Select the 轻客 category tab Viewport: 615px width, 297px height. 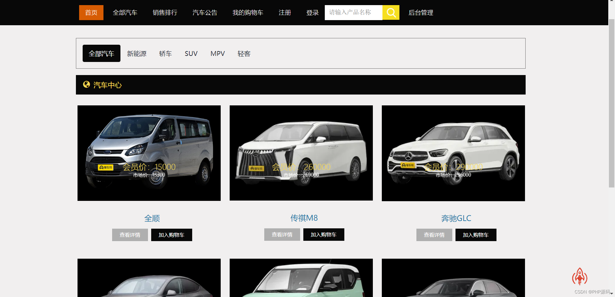tap(244, 54)
